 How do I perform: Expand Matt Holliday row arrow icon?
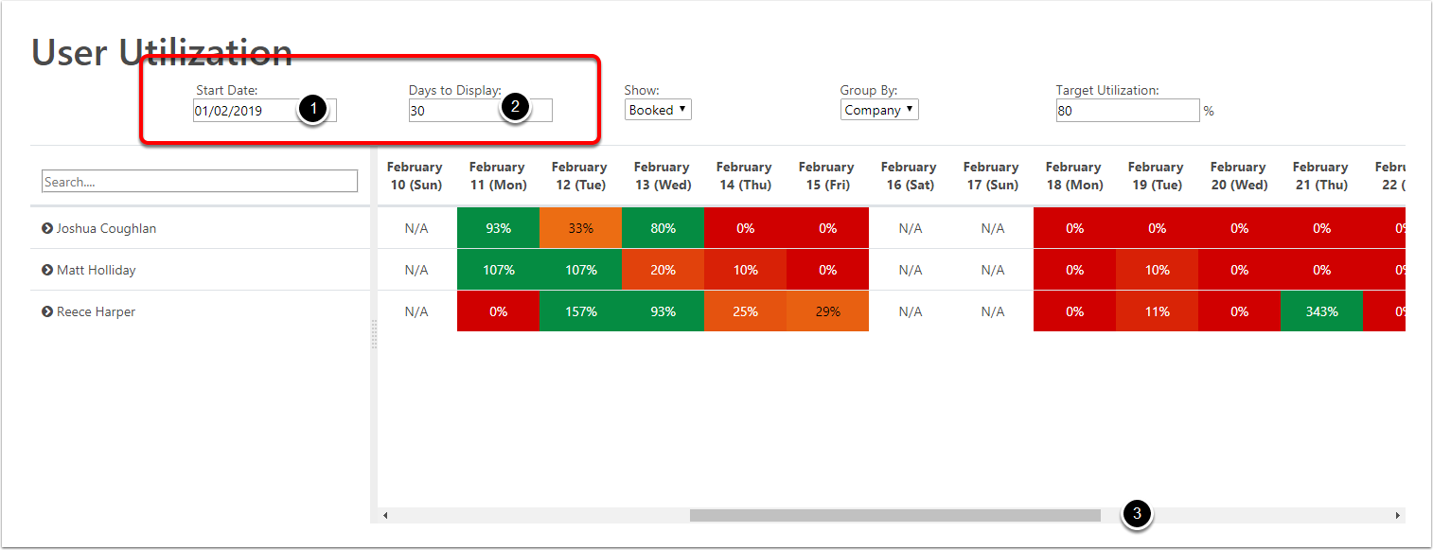(47, 270)
